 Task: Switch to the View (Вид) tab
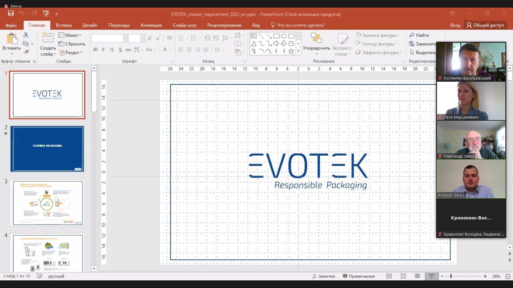point(256,25)
